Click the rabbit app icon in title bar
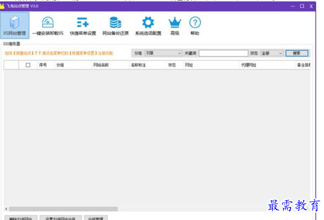324x220 pixels. [3, 6]
